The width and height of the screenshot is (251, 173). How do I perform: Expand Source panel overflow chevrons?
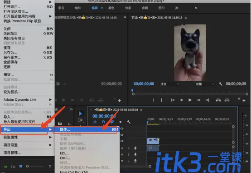pyautogui.click(x=125, y=17)
